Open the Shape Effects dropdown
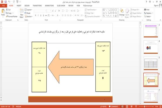162x108 pixels. point(136,17)
